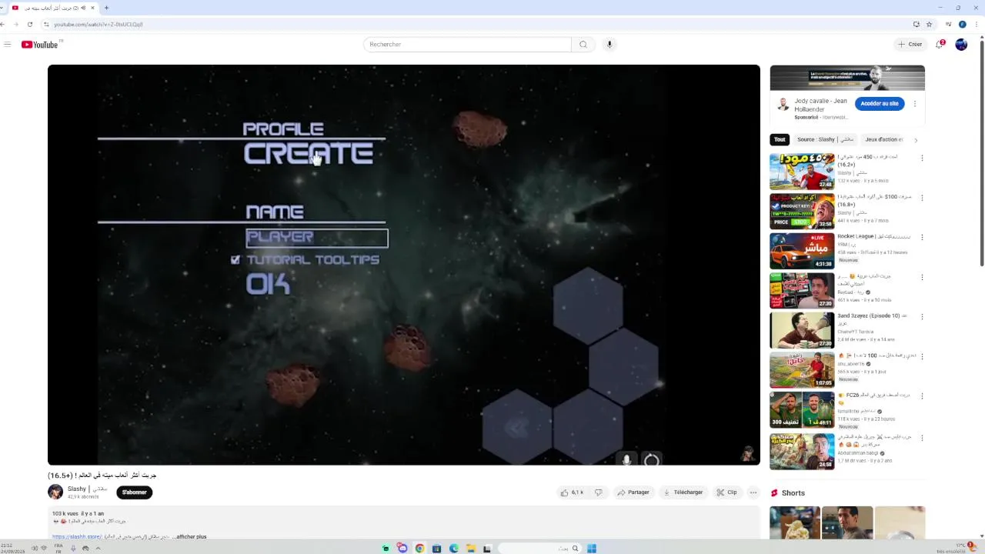The image size is (985, 554).
Task: Open the Rocket League live thumbnail
Action: click(x=802, y=251)
